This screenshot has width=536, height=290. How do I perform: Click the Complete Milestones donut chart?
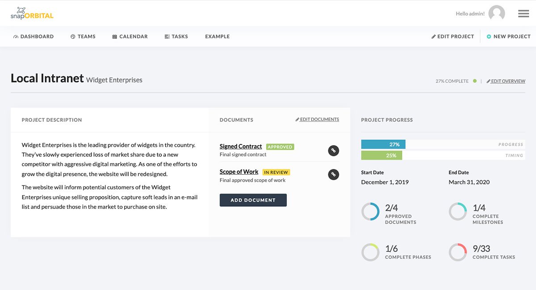458,212
